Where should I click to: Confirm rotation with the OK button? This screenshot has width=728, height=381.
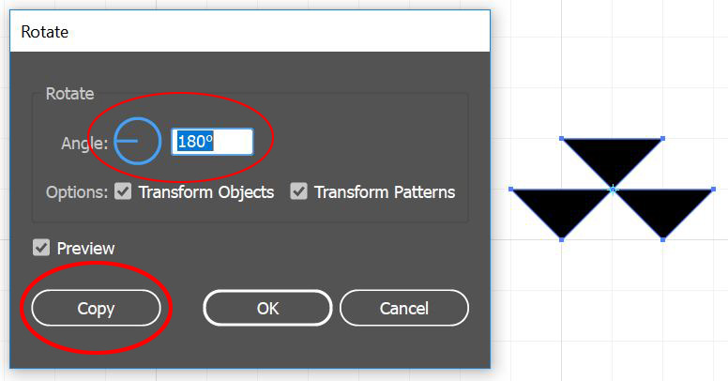point(268,308)
